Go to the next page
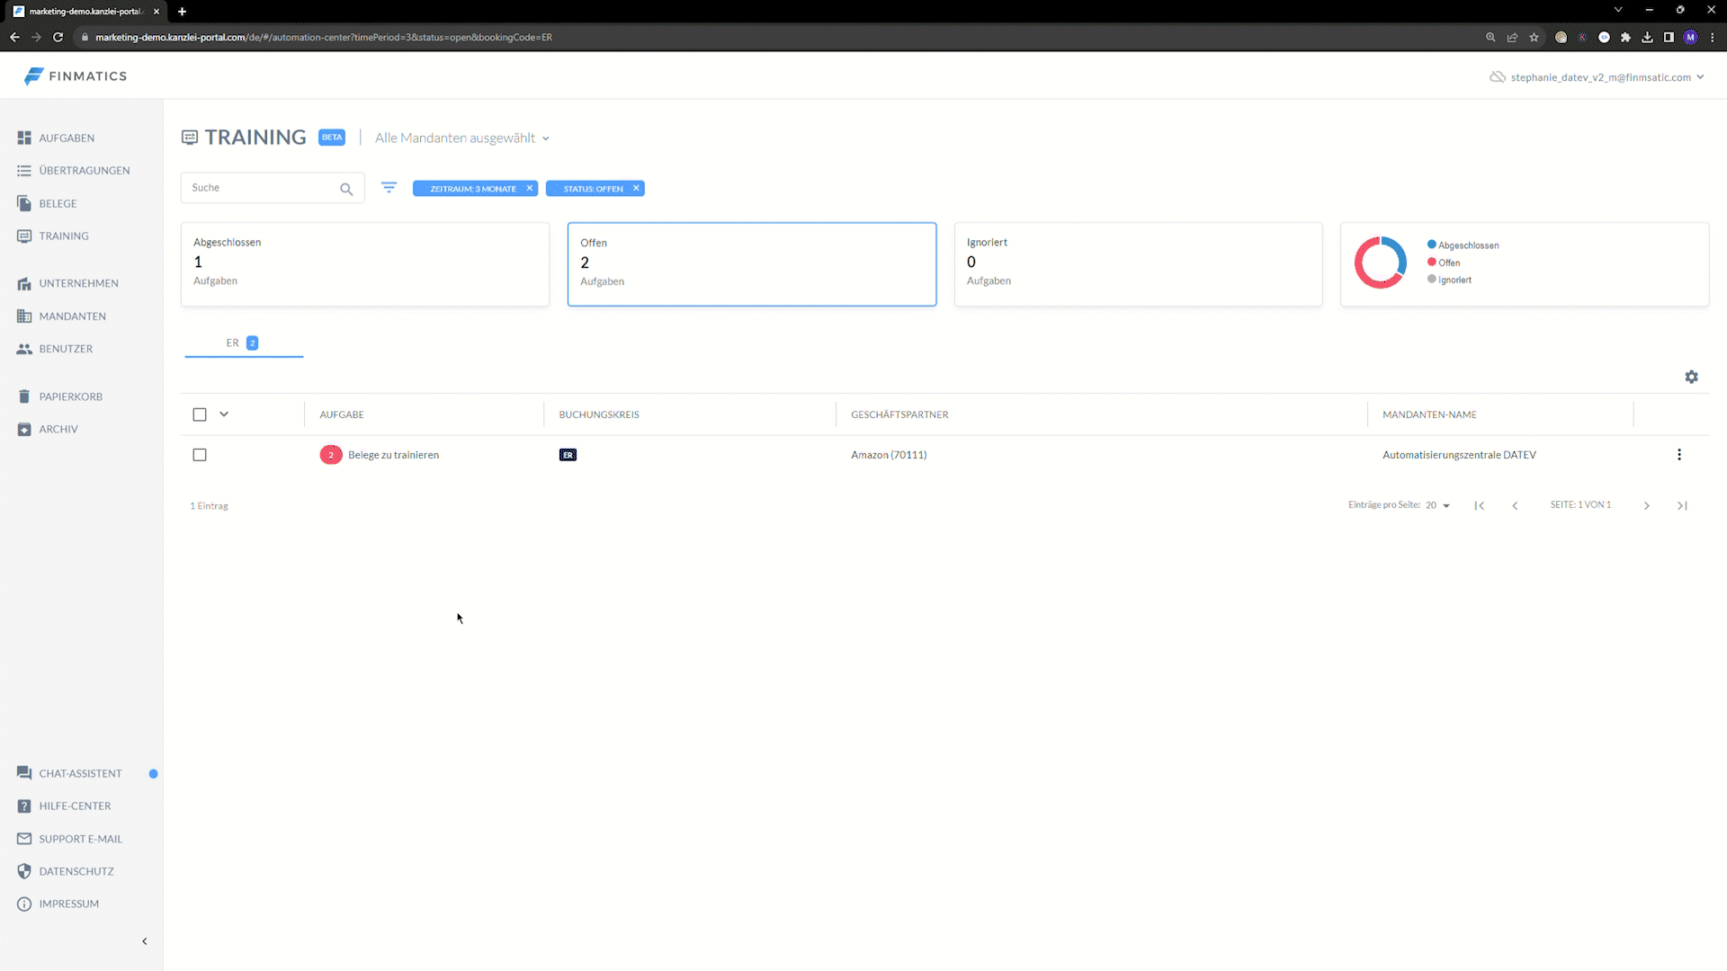1727x971 pixels. click(x=1646, y=505)
